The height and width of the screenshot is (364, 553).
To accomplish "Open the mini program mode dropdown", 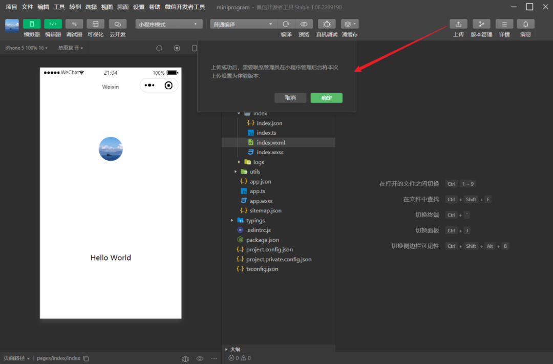I will point(169,24).
